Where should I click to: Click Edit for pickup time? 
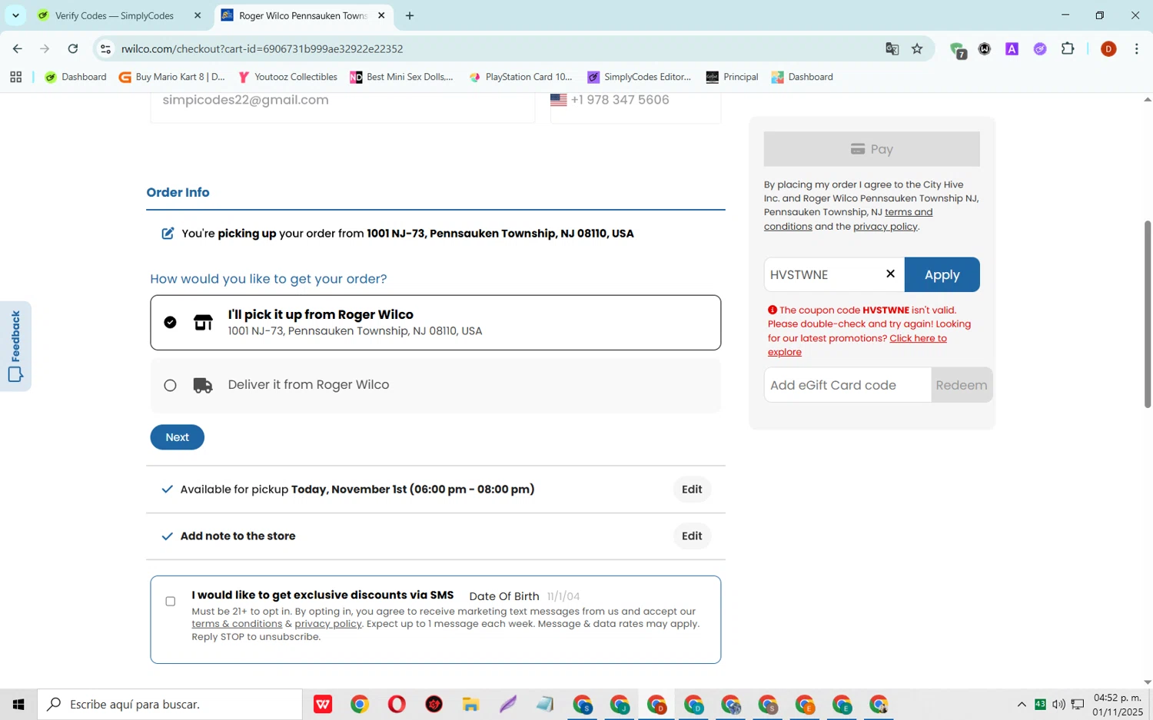coord(692,489)
